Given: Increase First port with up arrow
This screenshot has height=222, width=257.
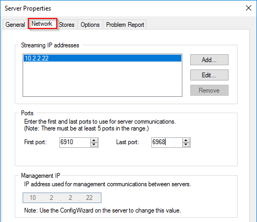Looking at the screenshot, I should 94,140.
